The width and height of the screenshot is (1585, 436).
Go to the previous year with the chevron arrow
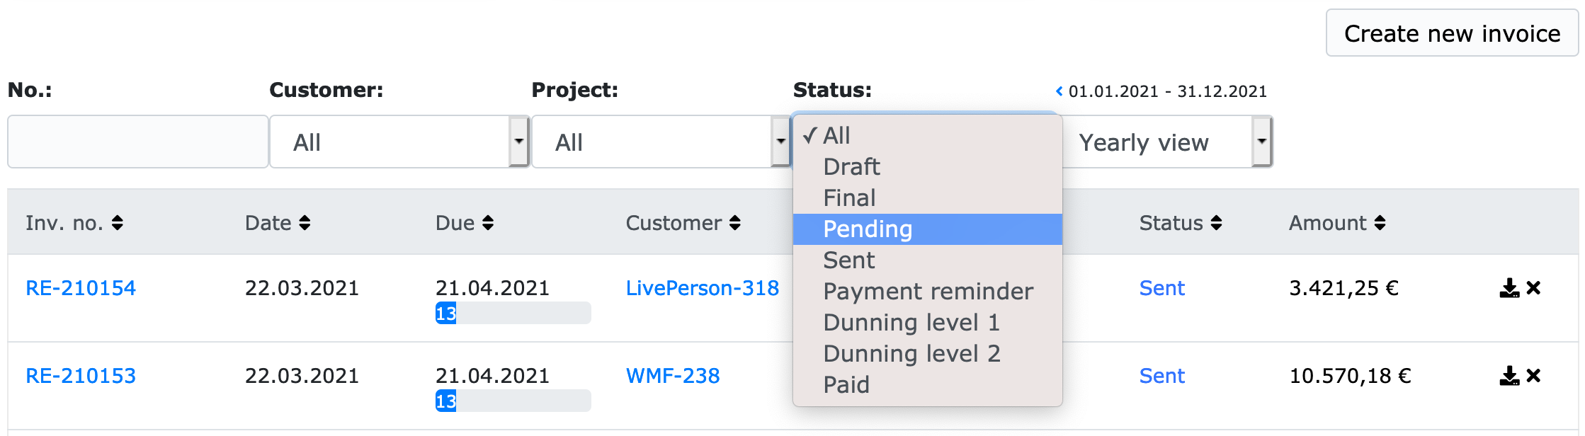coord(1058,91)
